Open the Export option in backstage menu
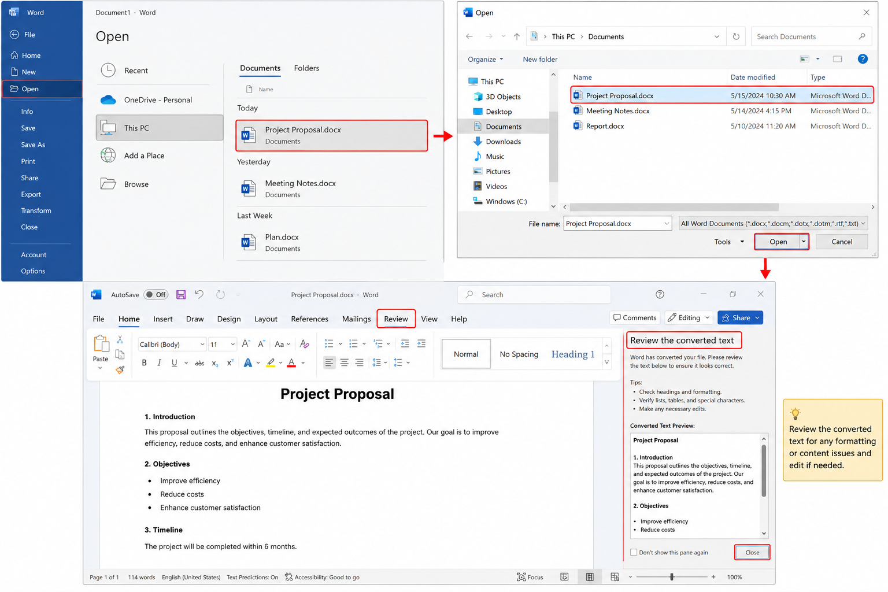Screen dimensions: 888x592 point(31,194)
